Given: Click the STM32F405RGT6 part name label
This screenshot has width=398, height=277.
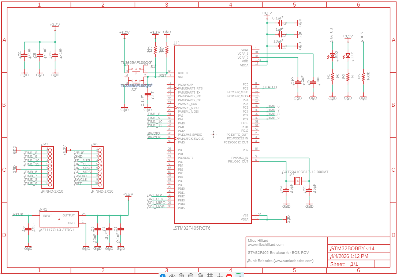Looking at the screenshot, I should (x=192, y=228).
